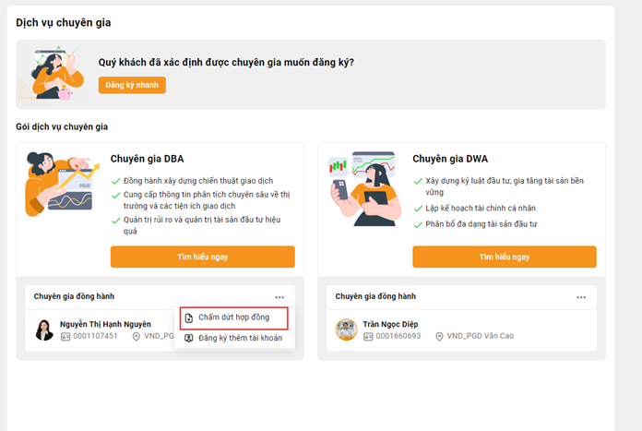Click the banner illustration of woman with piggy bank
The width and height of the screenshot is (642, 431).
click(54, 74)
